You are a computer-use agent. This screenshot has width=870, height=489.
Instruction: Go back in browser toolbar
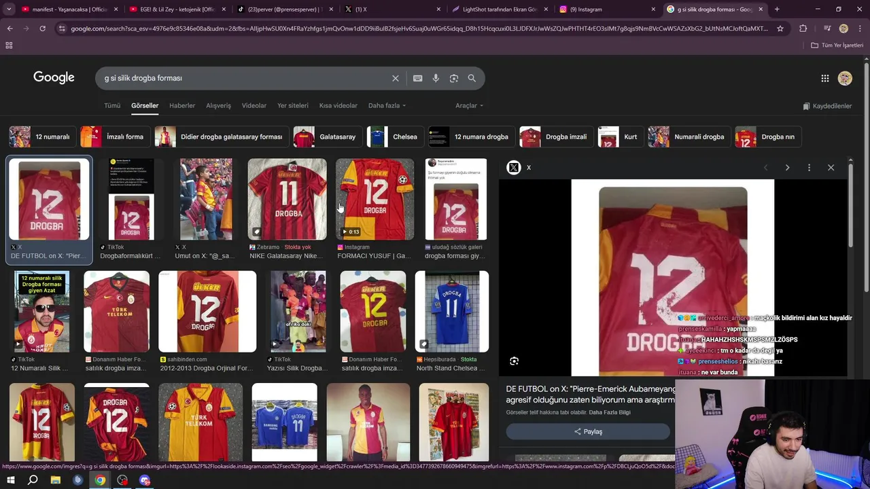coord(10,29)
